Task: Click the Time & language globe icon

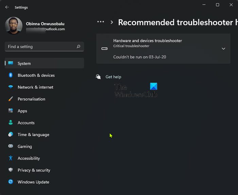Action: 11,135
